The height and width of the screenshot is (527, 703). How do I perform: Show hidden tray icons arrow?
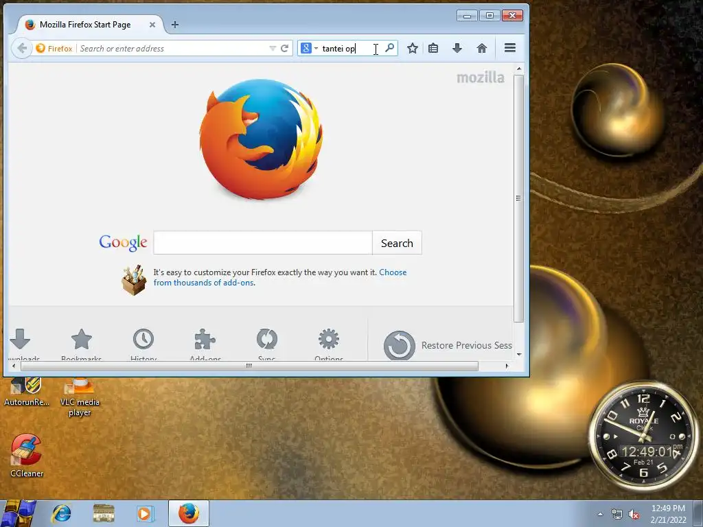[600, 514]
